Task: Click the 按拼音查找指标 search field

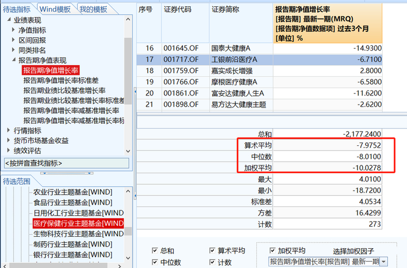Action: [66, 163]
